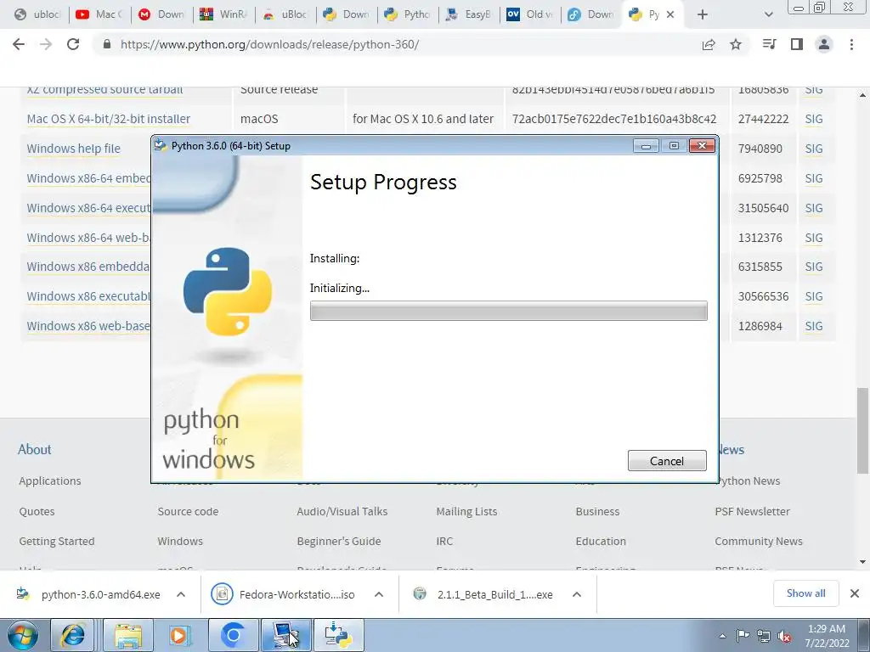This screenshot has height=652, width=870.
Task: Open the taskbar clock and date
Action: click(x=827, y=636)
